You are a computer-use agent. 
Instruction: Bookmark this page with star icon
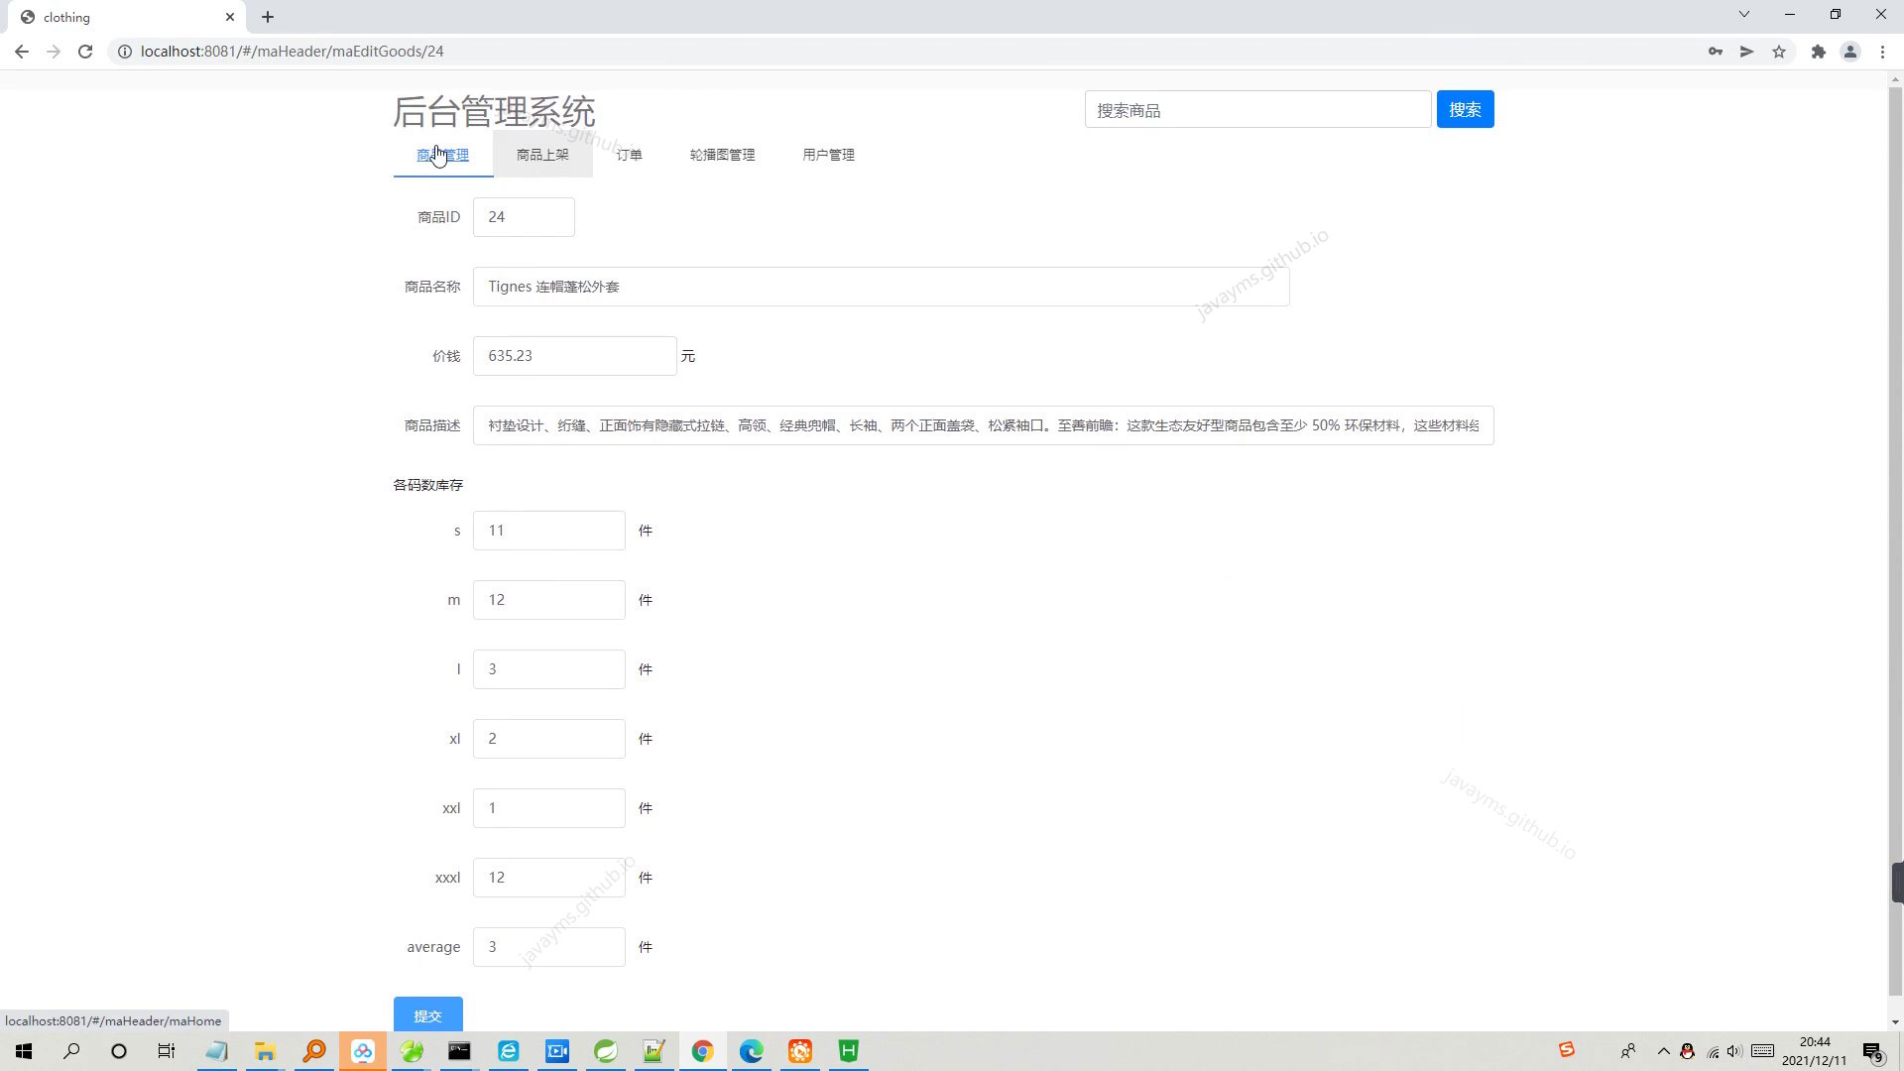1779,52
